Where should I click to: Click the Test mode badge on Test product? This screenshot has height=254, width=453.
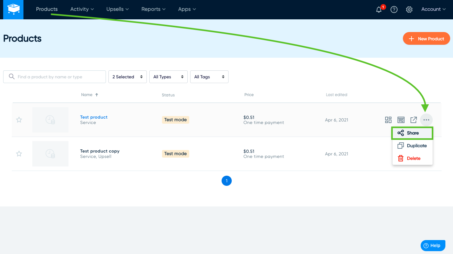[175, 120]
